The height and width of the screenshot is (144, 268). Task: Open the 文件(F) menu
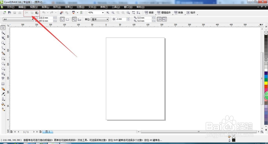(x=11, y=7)
